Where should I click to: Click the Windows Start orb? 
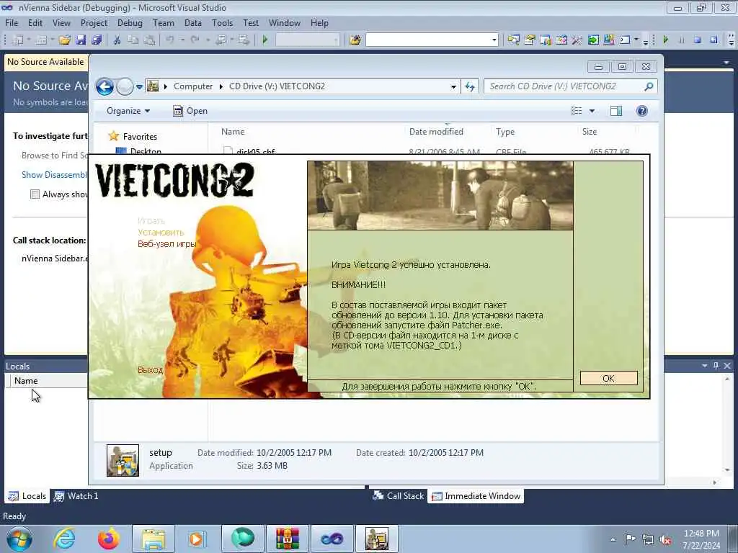19,539
